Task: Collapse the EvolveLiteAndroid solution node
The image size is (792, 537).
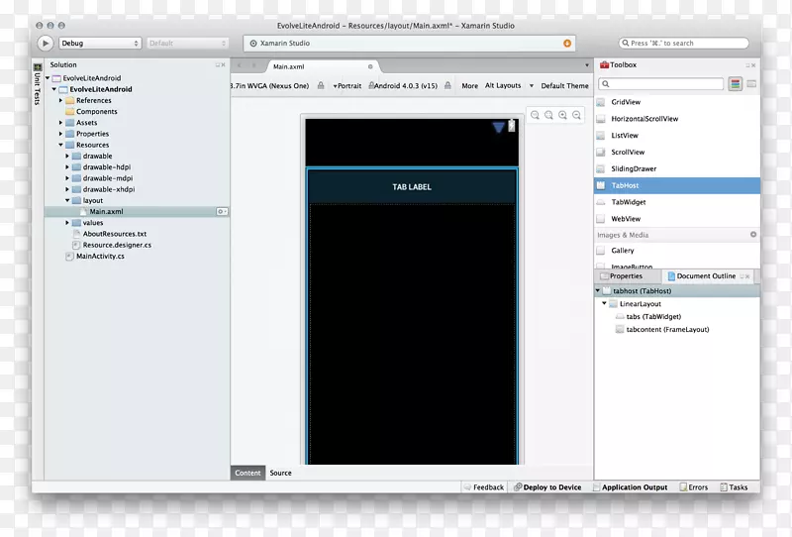Action: pos(48,78)
